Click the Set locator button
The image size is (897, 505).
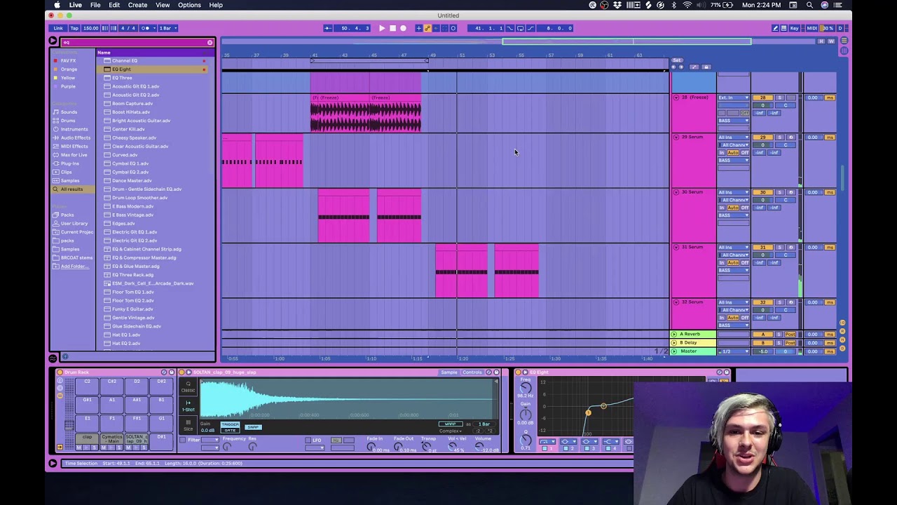(x=677, y=60)
